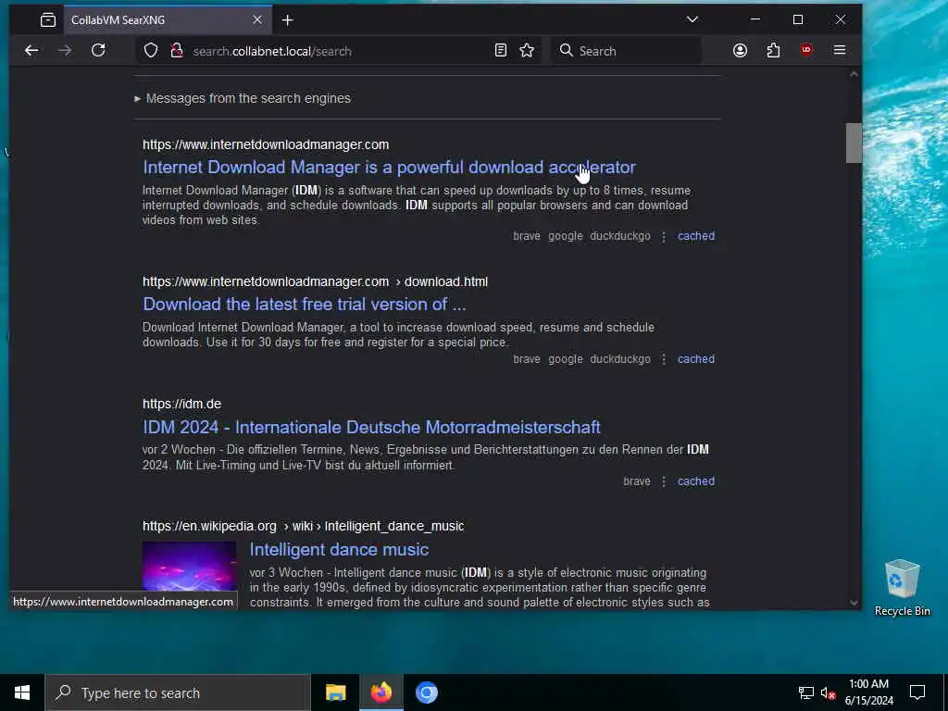Click the Firefox taskbar icon

coord(380,692)
